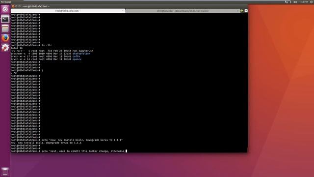
Task: Click the sharedfolder directory name
Action: (81, 54)
